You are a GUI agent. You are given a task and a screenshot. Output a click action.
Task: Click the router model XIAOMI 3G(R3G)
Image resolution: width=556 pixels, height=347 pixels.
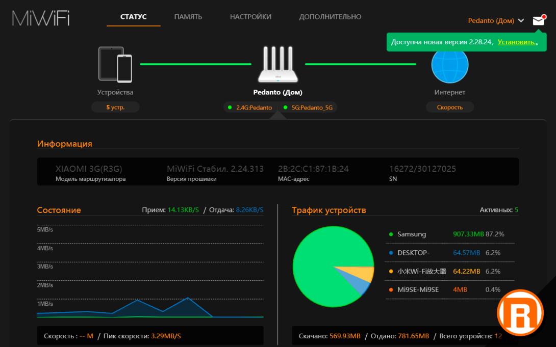(x=89, y=169)
